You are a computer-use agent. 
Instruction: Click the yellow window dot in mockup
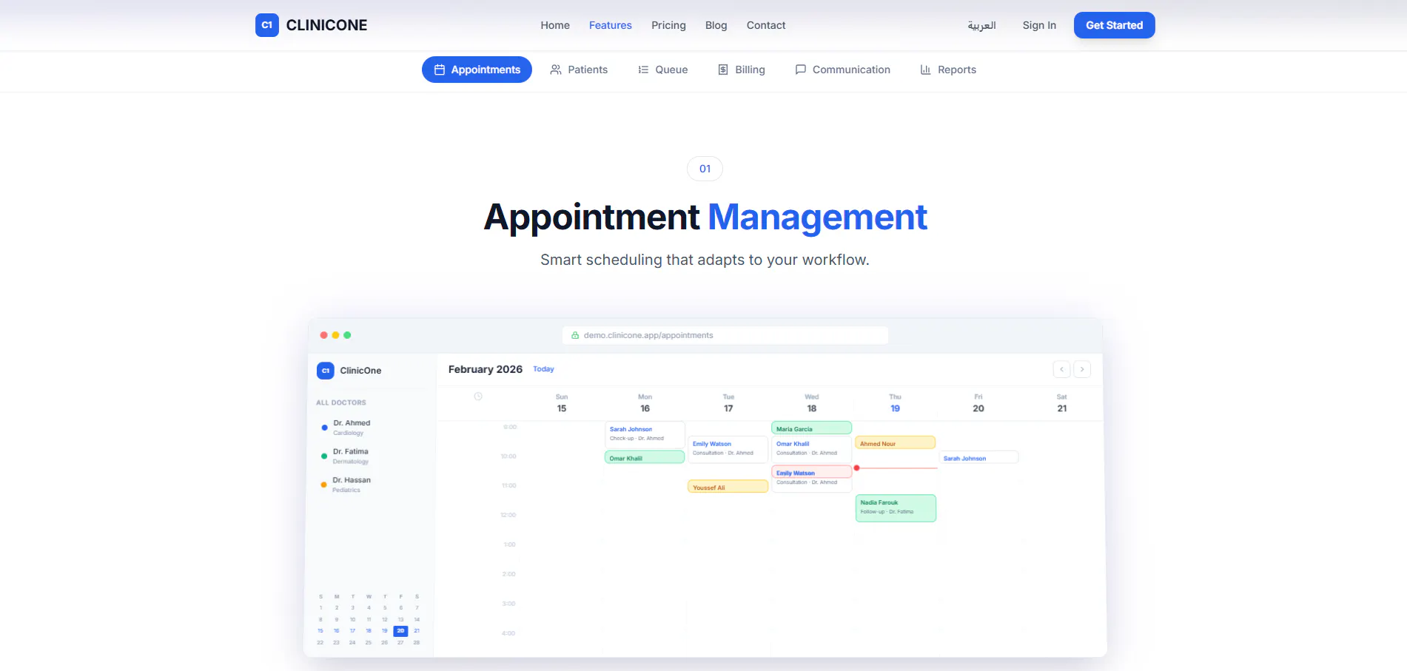click(x=335, y=335)
